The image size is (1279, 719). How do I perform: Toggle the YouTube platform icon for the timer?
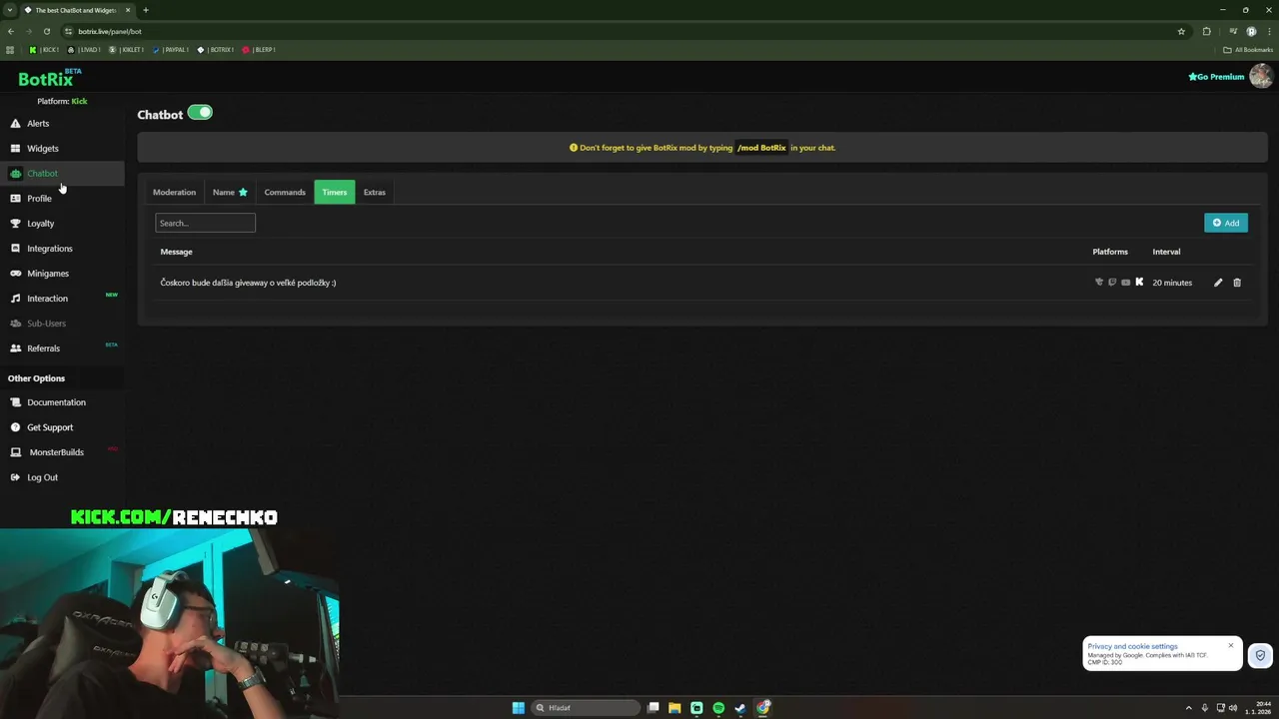[1126, 283]
